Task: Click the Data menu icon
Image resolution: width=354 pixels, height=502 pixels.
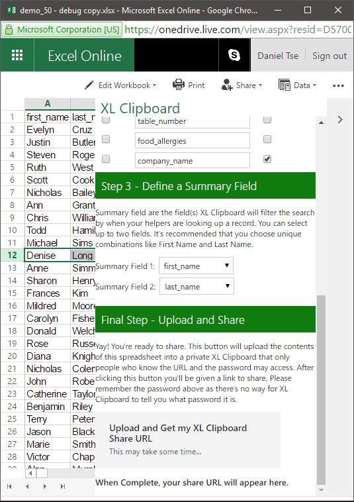Action: click(x=284, y=85)
